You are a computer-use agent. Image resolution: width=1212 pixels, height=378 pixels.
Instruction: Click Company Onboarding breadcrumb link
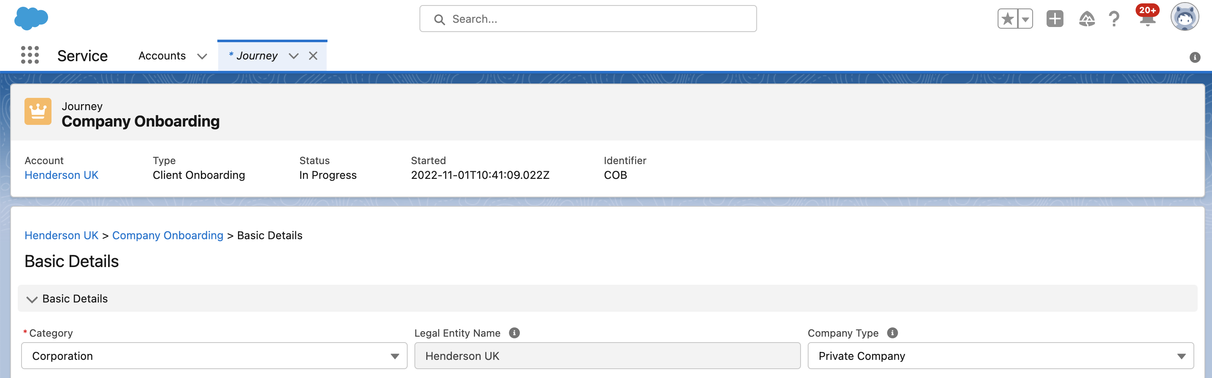(168, 235)
